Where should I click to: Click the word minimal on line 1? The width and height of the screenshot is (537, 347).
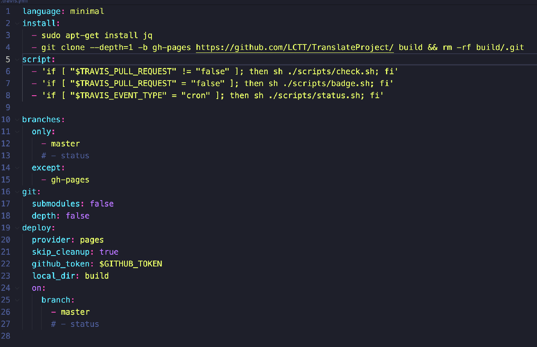pos(87,11)
